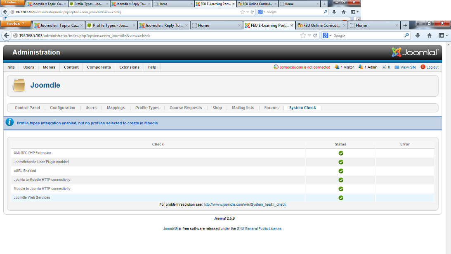Open the Components menu
Image resolution: width=451 pixels, height=254 pixels.
99,67
